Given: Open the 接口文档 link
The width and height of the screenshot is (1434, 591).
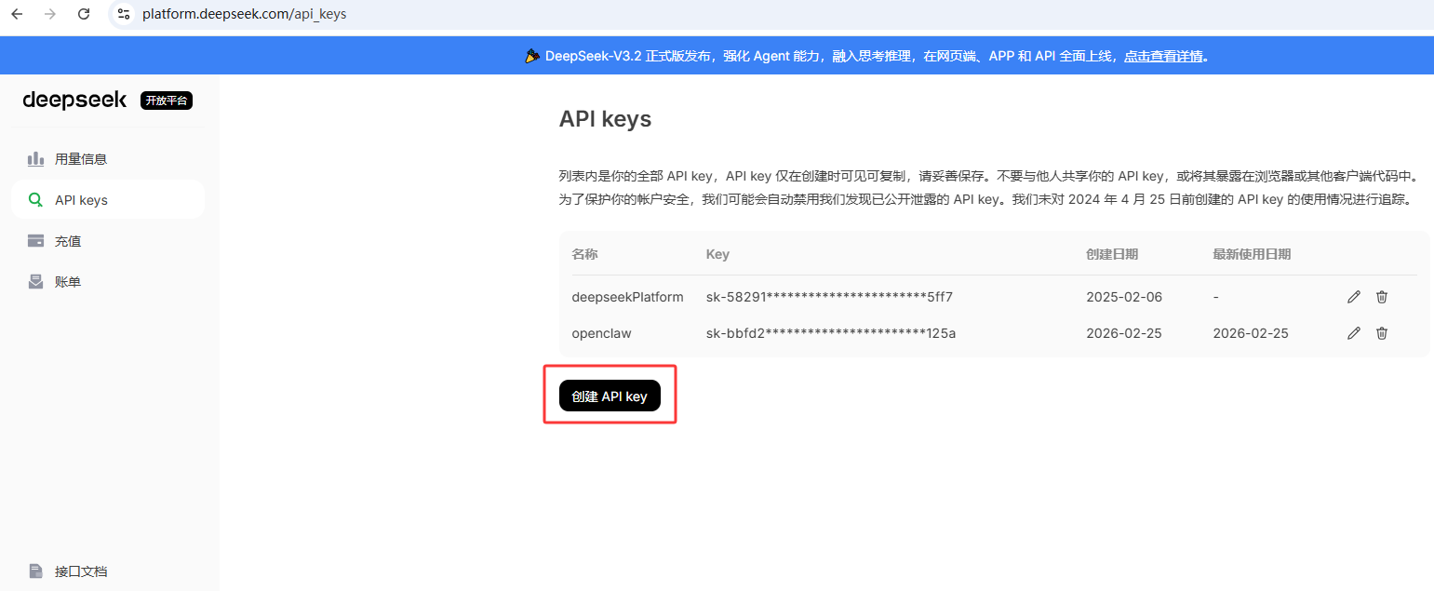Looking at the screenshot, I should [x=108, y=571].
